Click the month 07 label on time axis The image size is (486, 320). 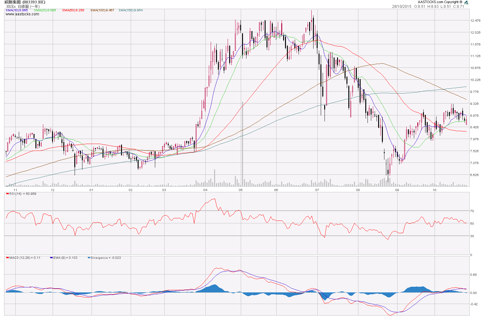317,190
